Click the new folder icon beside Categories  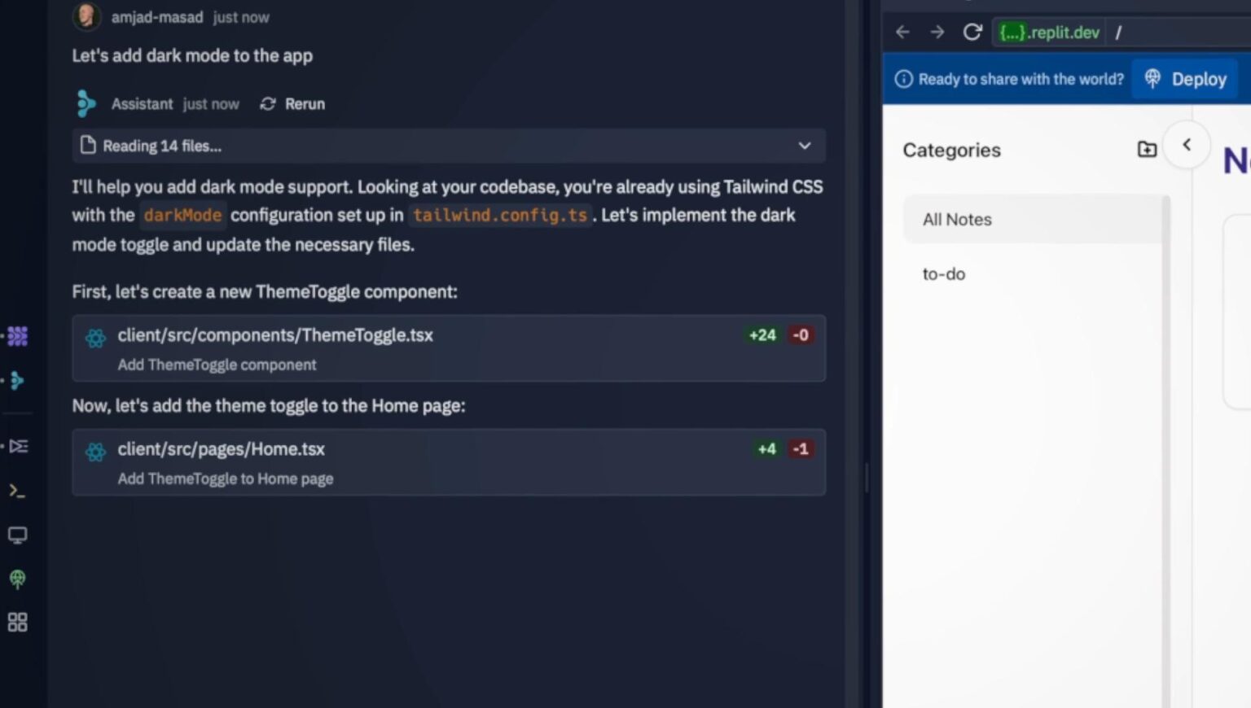click(1146, 149)
